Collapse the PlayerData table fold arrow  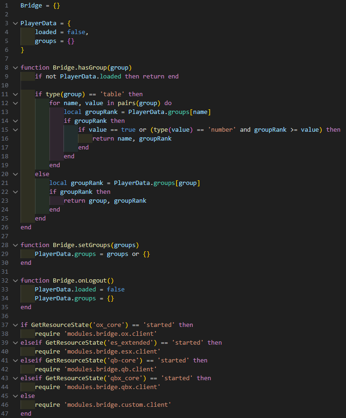tap(15, 23)
